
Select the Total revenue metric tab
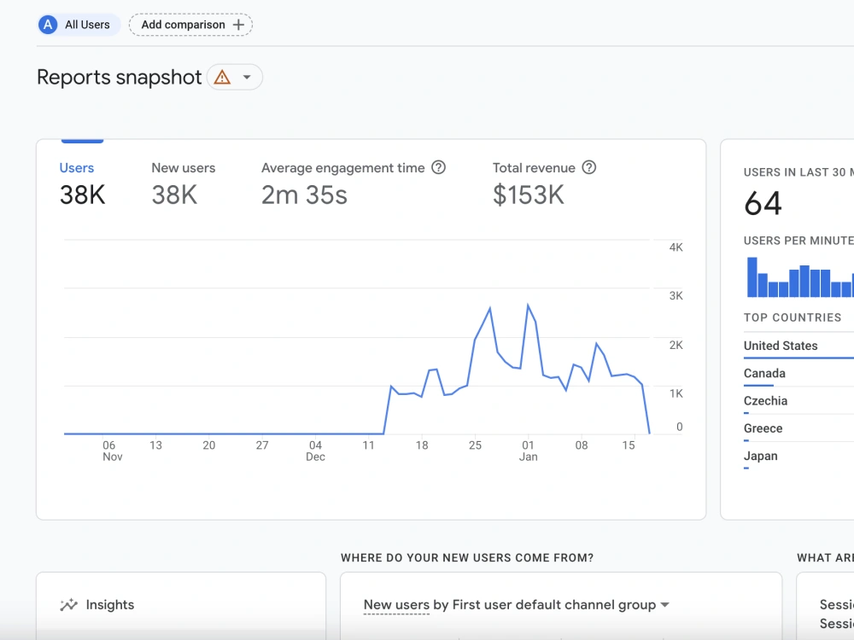pos(544,184)
